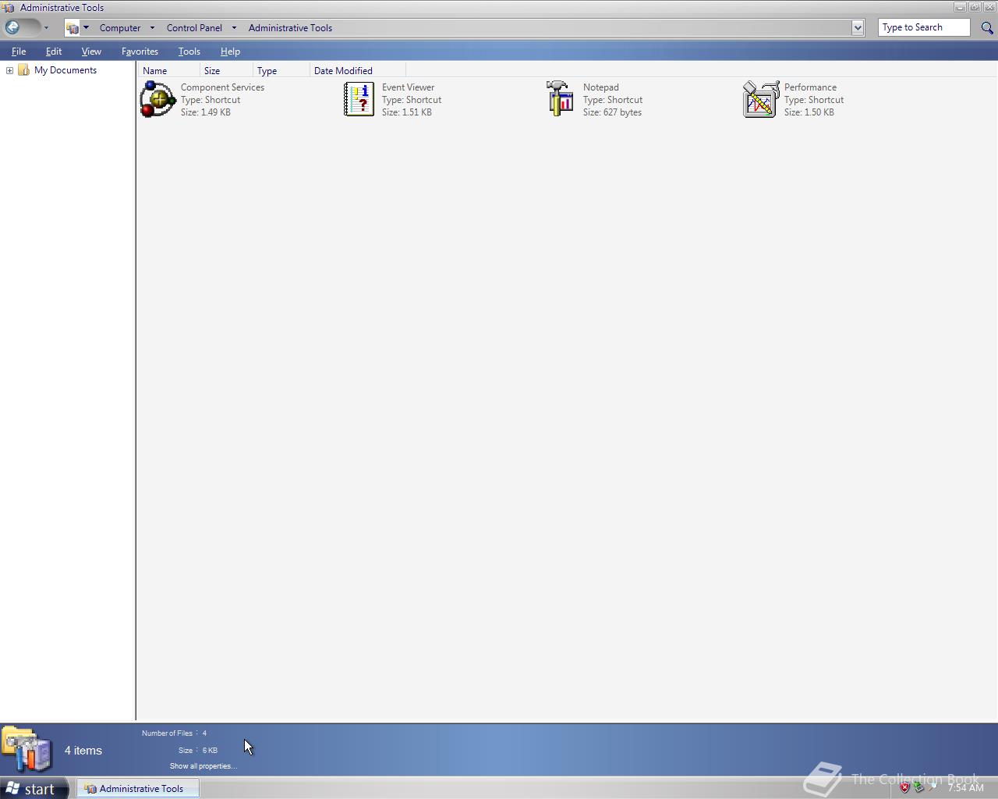Click the Number of Files detail
This screenshot has height=799, width=998.
coord(174,733)
